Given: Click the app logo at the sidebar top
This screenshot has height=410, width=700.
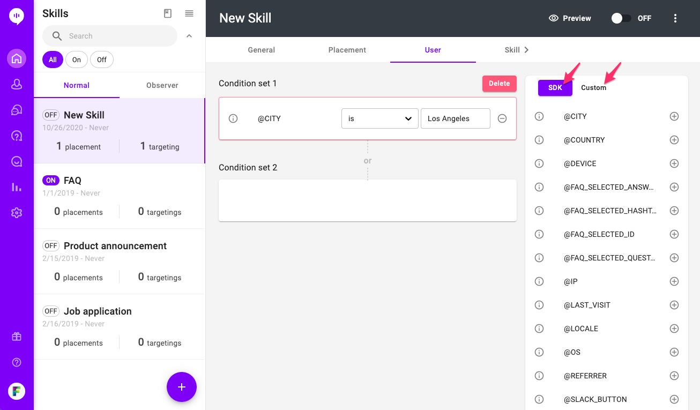Looking at the screenshot, I should click(x=17, y=16).
